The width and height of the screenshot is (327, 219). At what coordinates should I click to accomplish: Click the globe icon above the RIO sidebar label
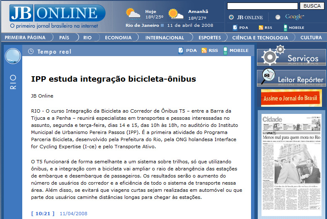13,56
